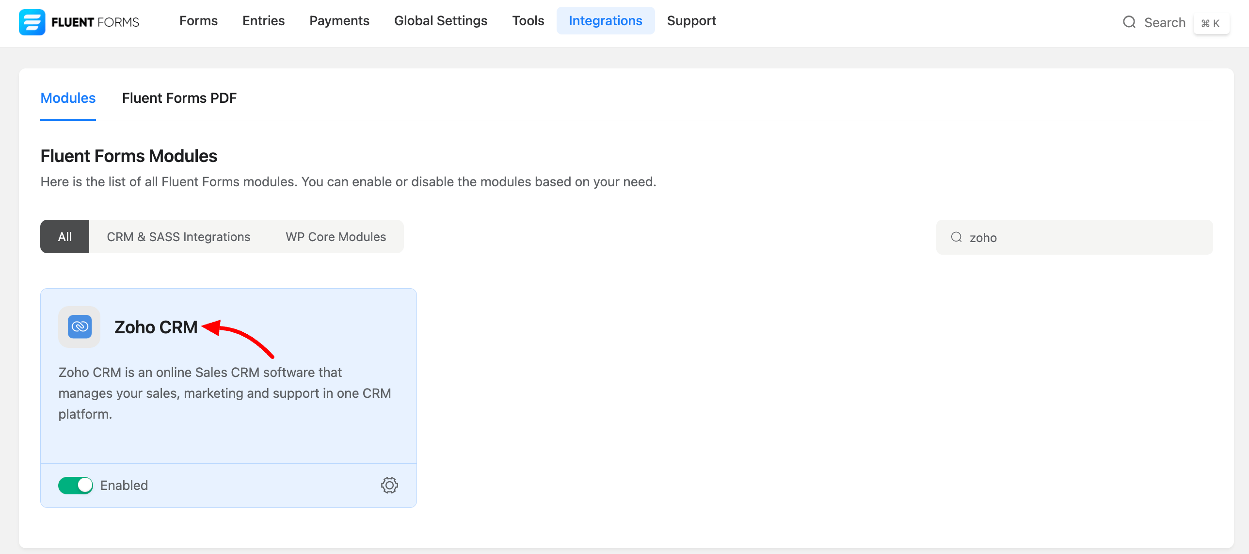Open the Forms menu
The image size is (1249, 554).
point(198,21)
